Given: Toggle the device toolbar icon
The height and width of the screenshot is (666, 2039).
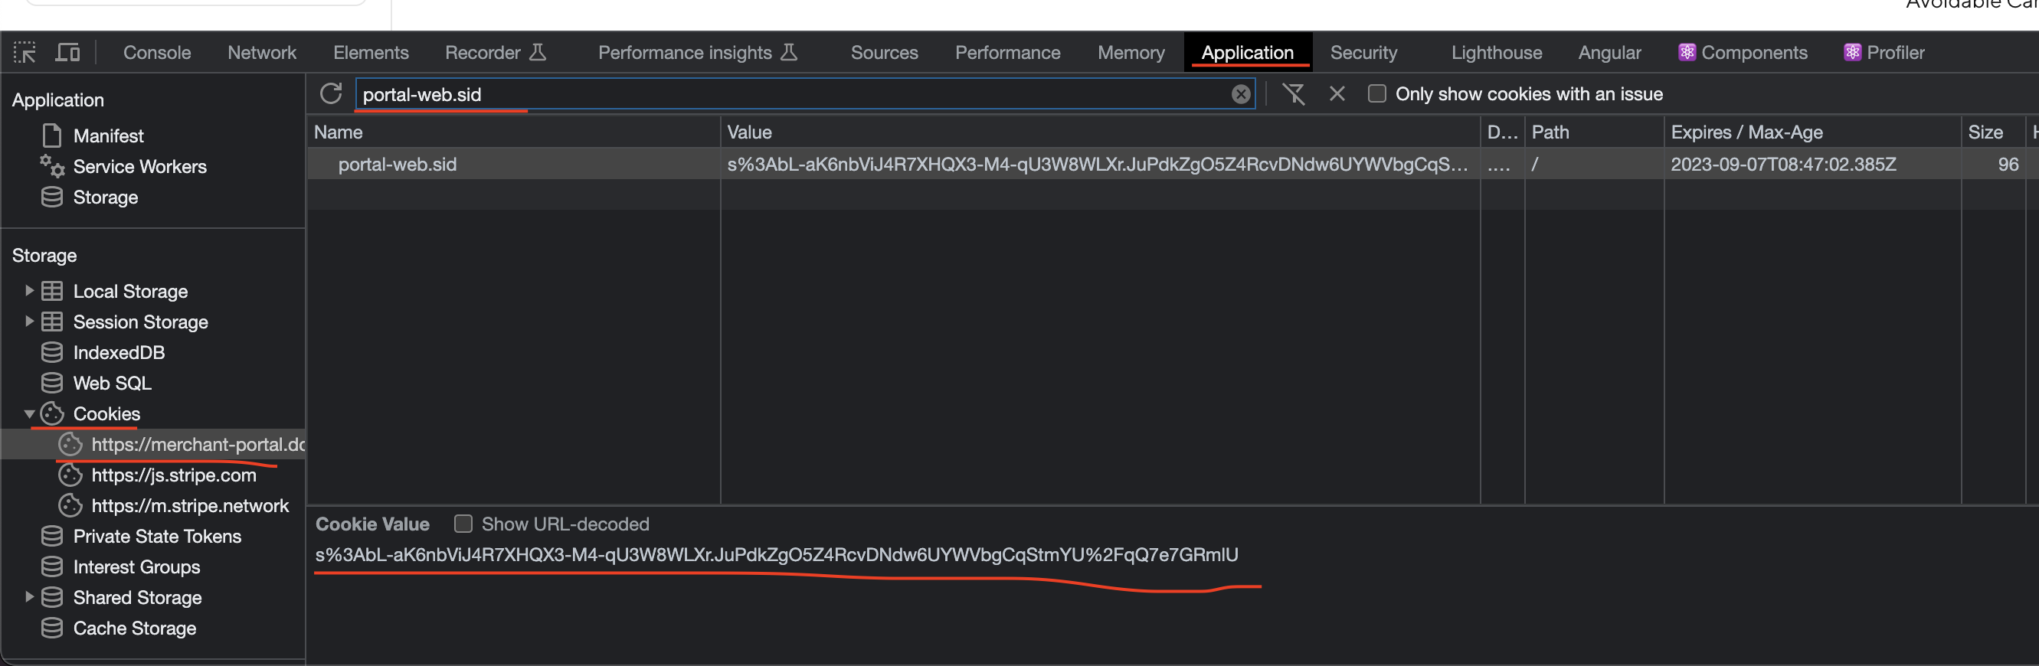Looking at the screenshot, I should click(68, 53).
